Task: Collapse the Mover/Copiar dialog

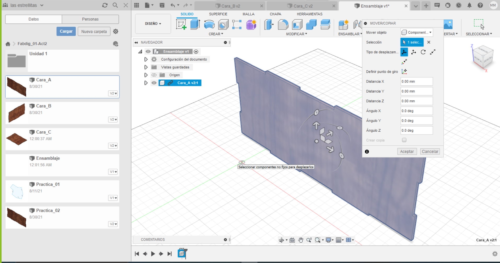Action: (365, 23)
